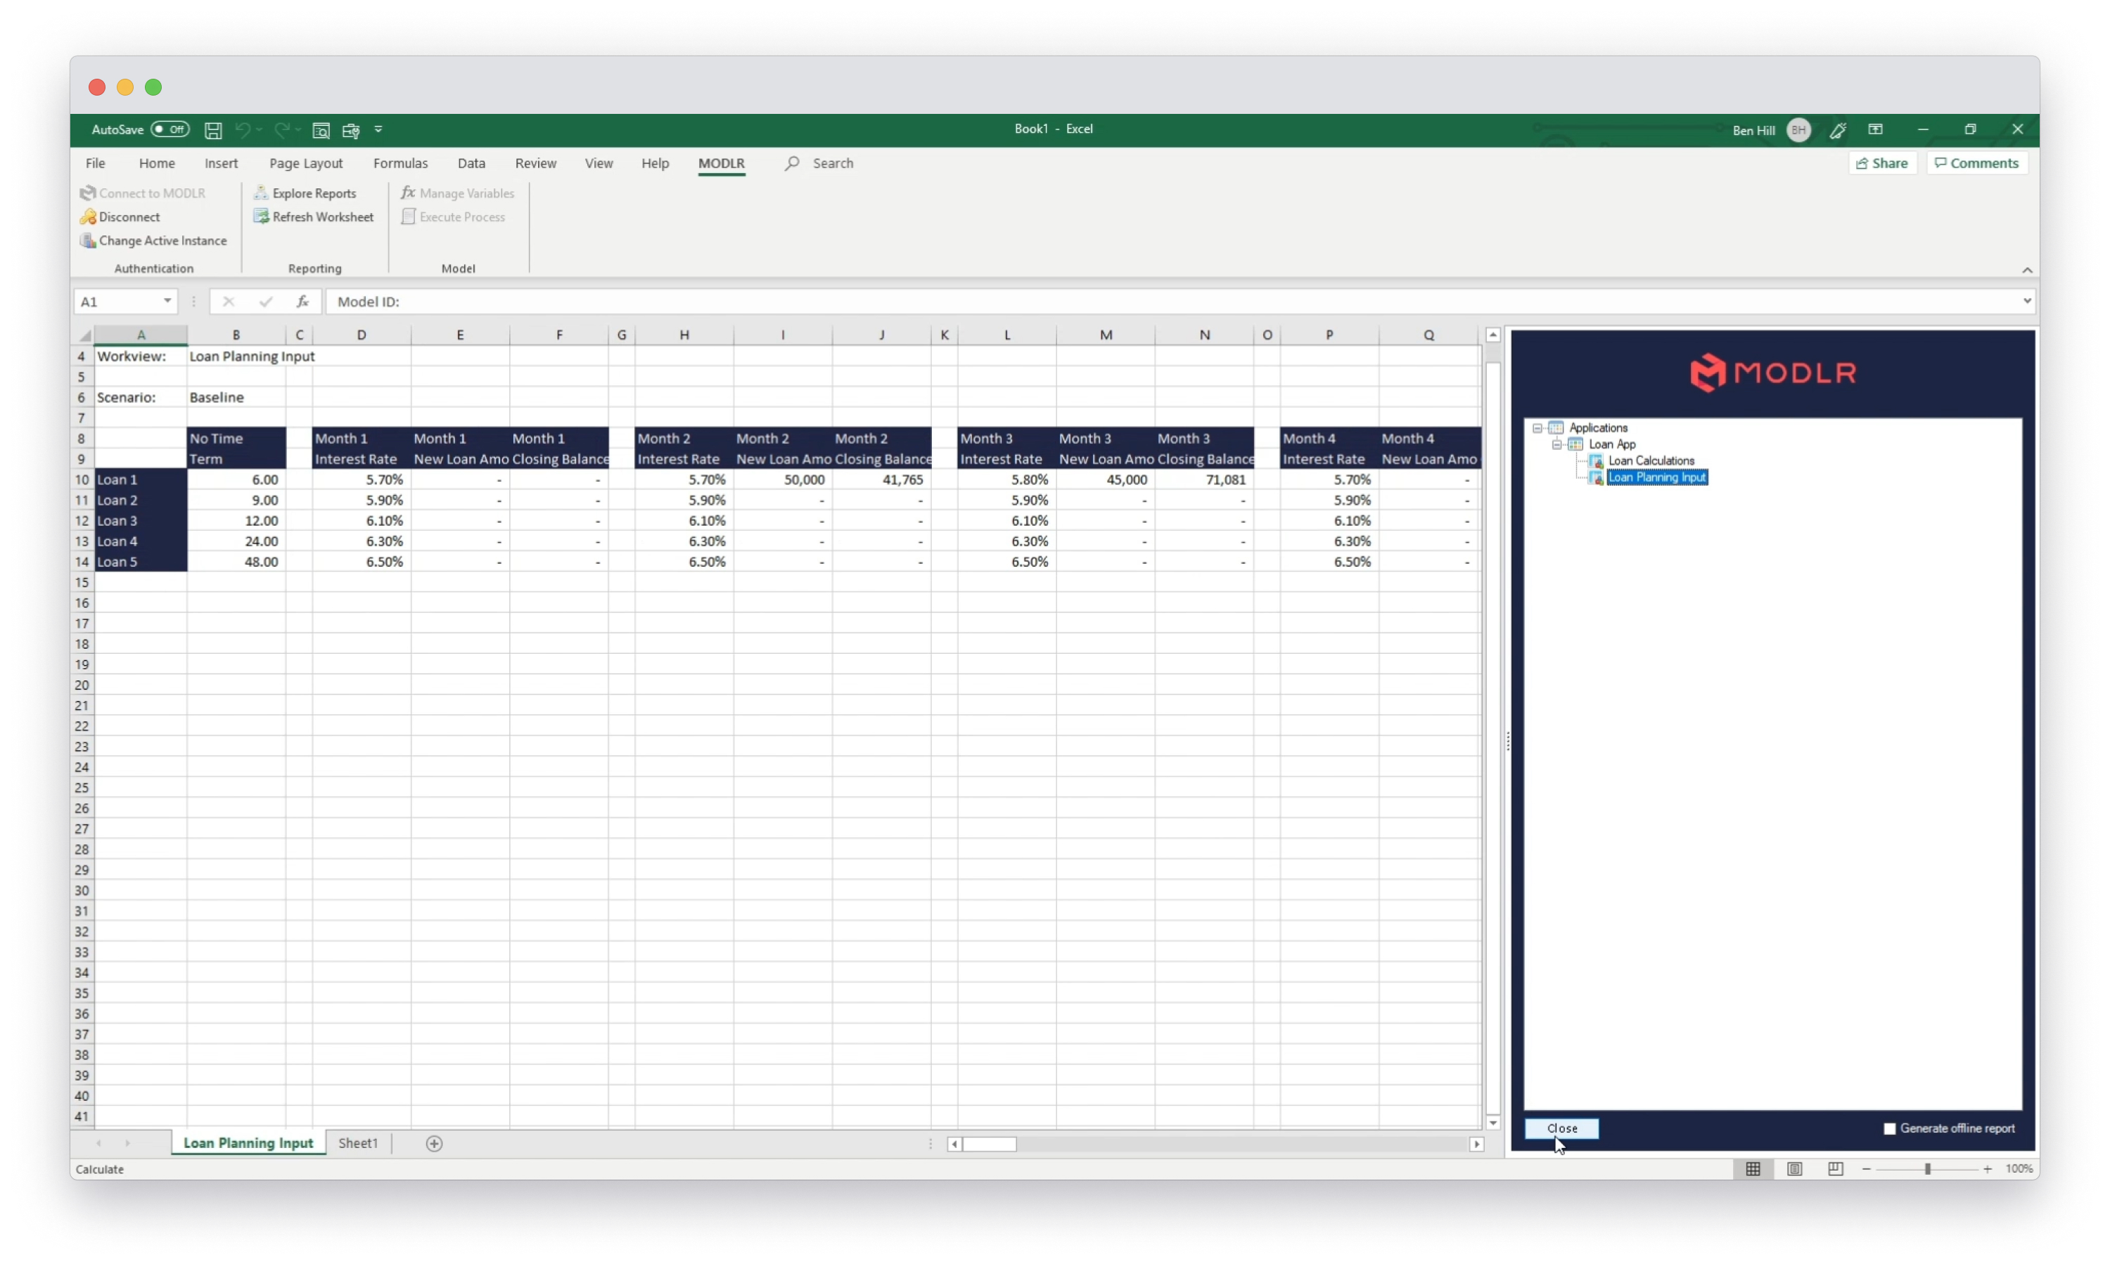This screenshot has height=1264, width=2110.
Task: Click the Ben Hill account avatar
Action: (1798, 130)
